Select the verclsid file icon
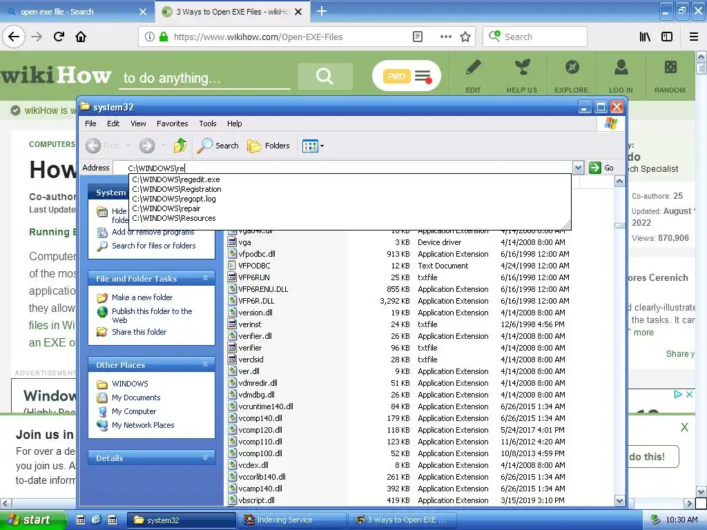The width and height of the screenshot is (707, 530). (232, 359)
